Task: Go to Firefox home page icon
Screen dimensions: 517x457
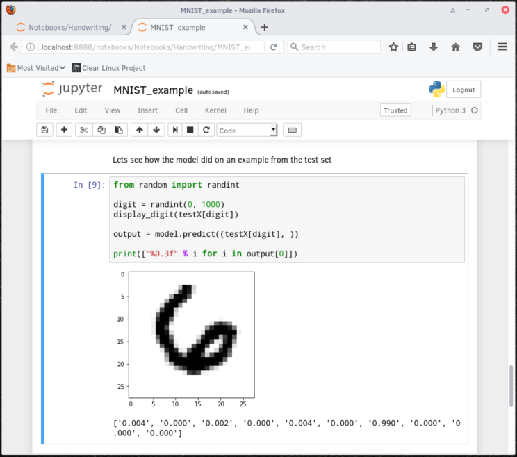Action: 455,47
